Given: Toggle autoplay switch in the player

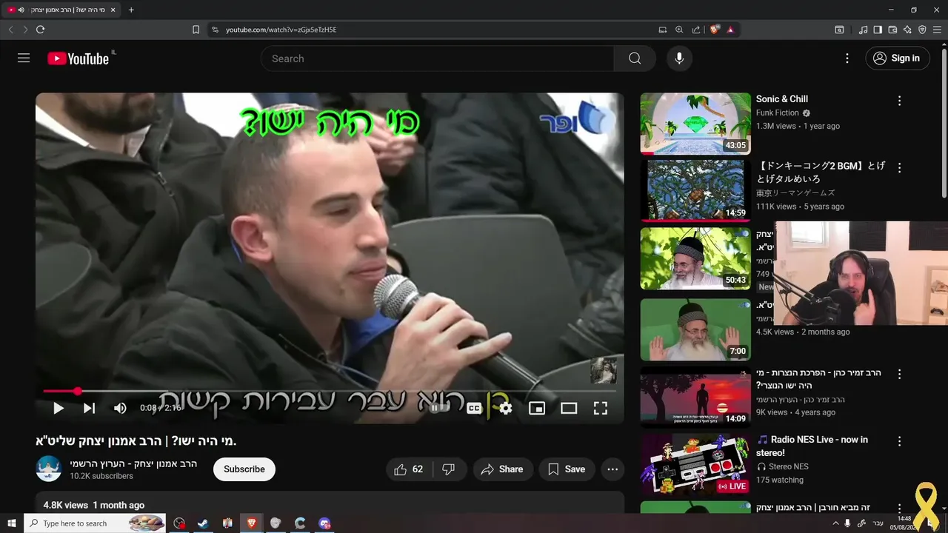Looking at the screenshot, I should pos(440,408).
